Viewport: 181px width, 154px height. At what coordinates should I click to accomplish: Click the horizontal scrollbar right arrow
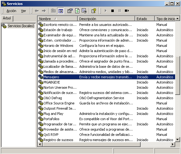point(173,144)
